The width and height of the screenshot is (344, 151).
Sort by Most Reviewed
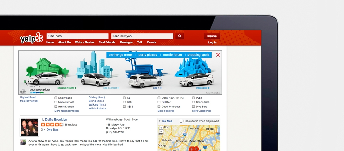coord(29,101)
